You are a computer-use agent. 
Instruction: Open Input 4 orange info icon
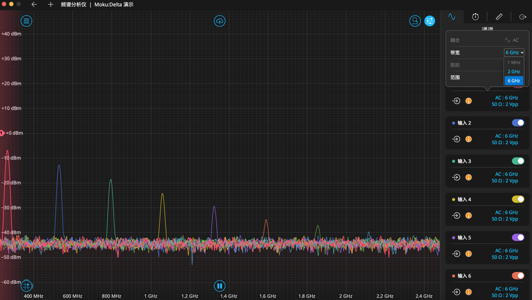click(x=468, y=216)
